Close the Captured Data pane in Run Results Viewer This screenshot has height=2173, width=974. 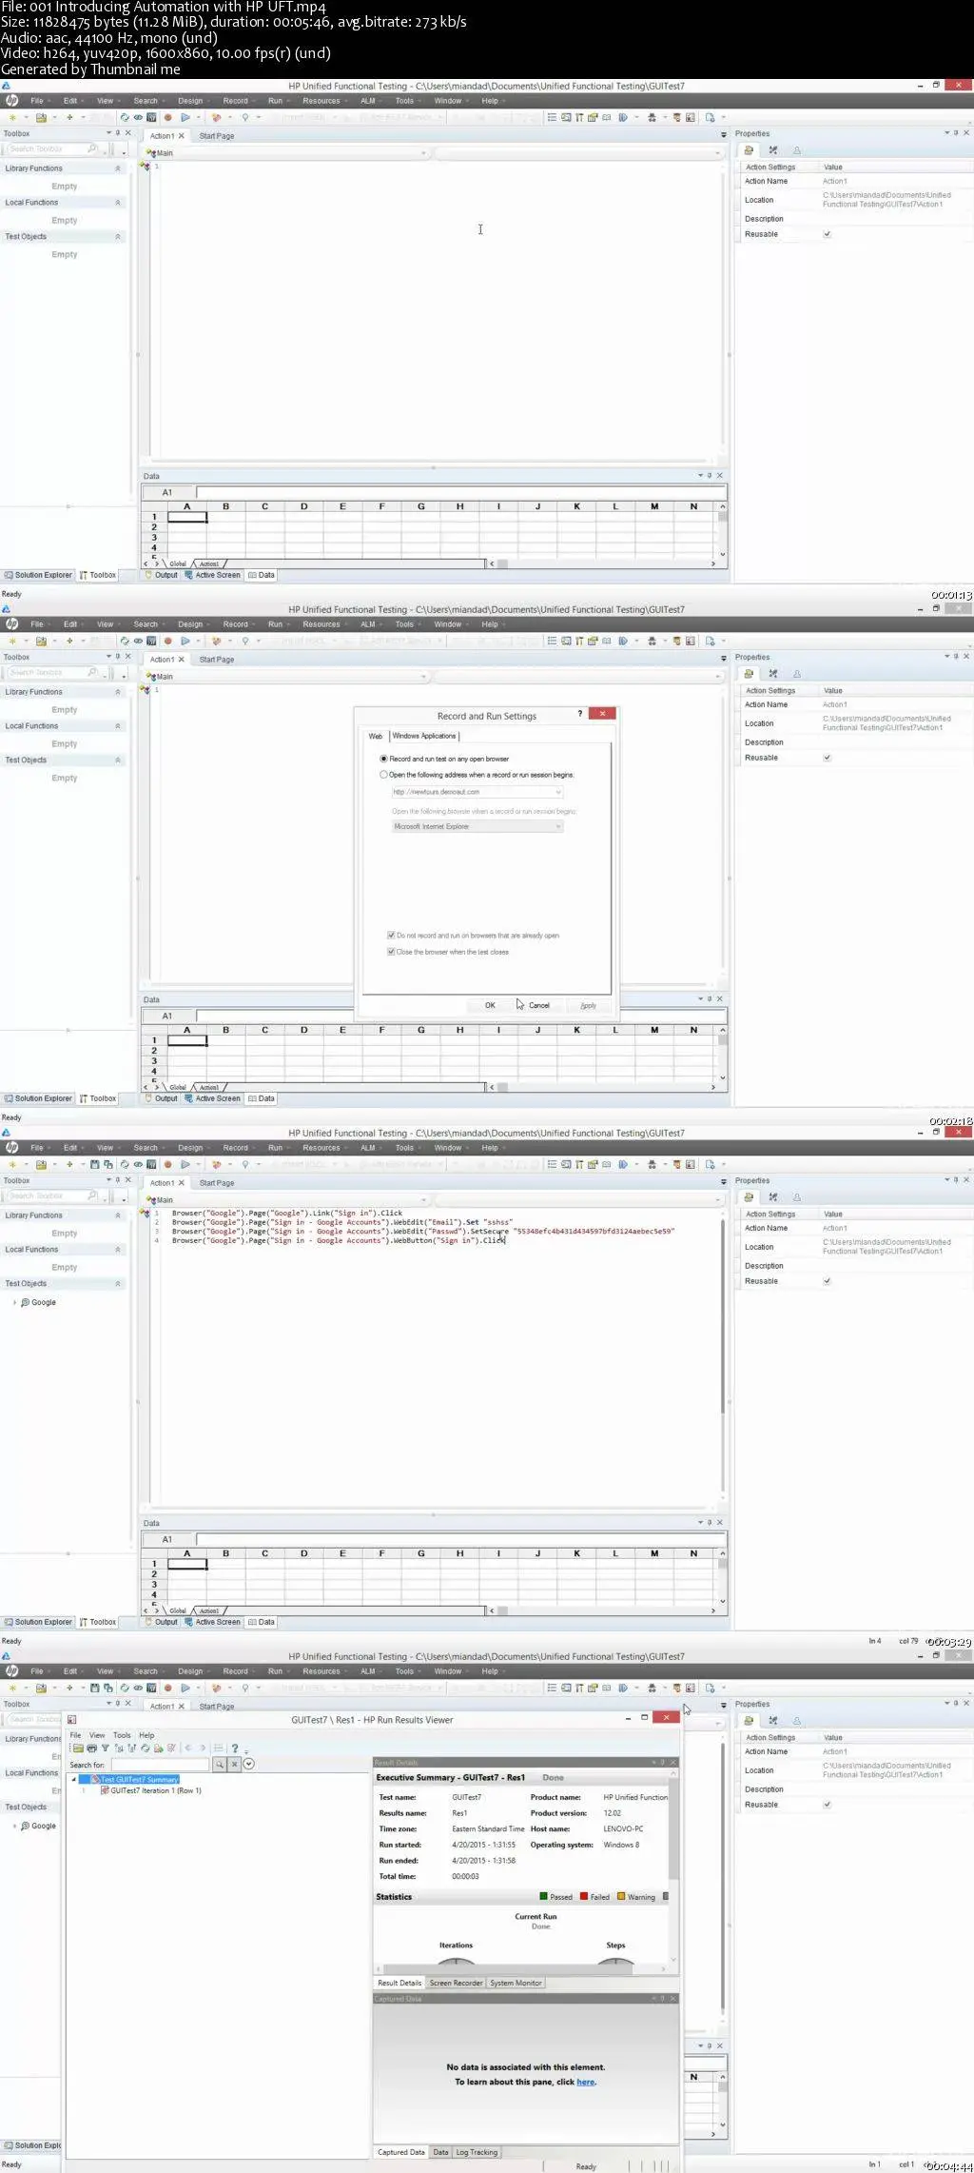673,1998
